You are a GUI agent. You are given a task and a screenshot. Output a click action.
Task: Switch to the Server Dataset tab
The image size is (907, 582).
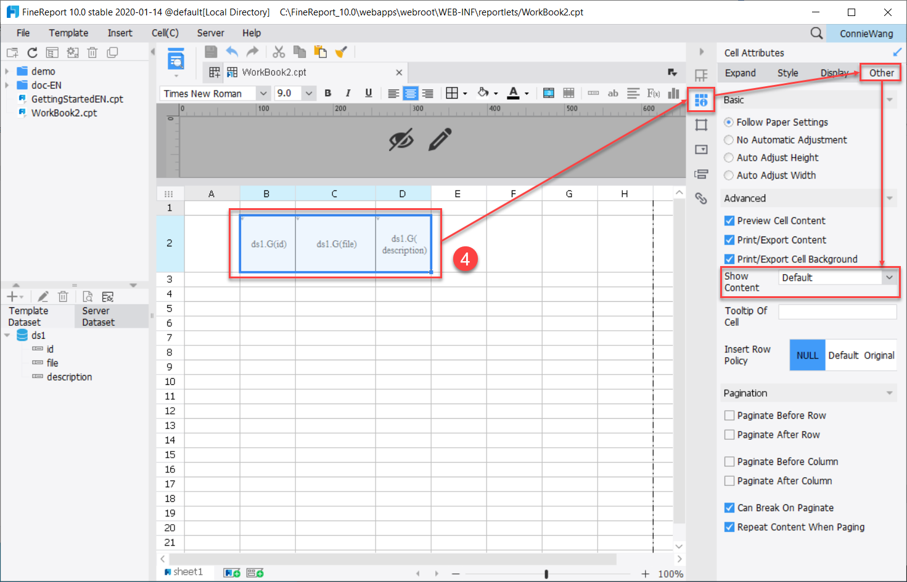point(112,317)
